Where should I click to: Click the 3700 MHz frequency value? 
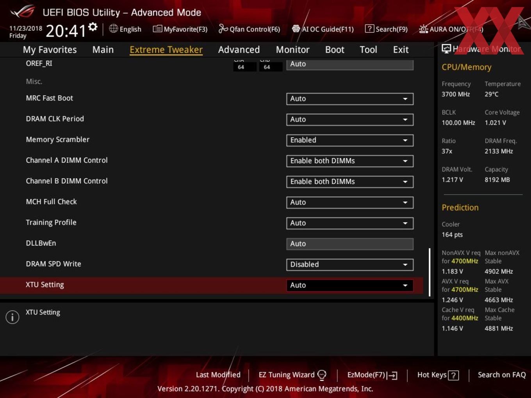click(456, 94)
